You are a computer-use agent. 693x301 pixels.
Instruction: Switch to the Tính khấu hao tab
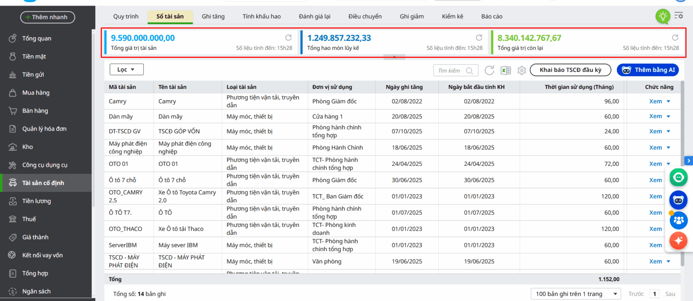(262, 16)
